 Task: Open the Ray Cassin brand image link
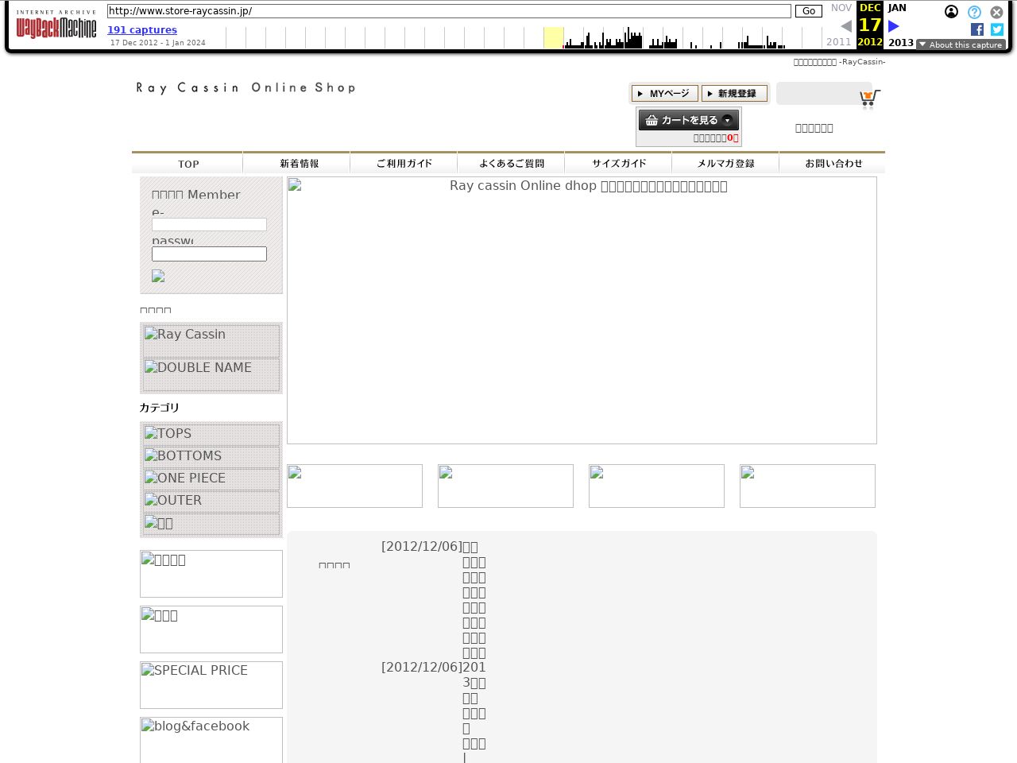click(211, 341)
